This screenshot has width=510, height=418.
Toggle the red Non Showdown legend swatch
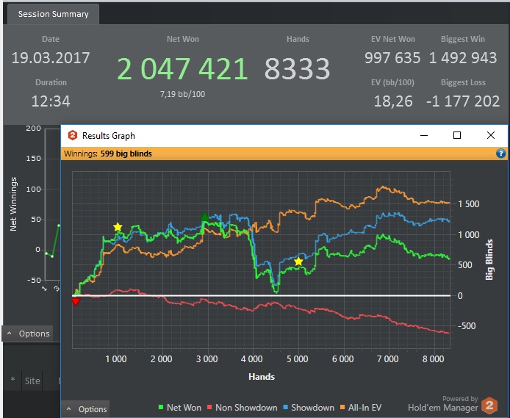(x=209, y=407)
